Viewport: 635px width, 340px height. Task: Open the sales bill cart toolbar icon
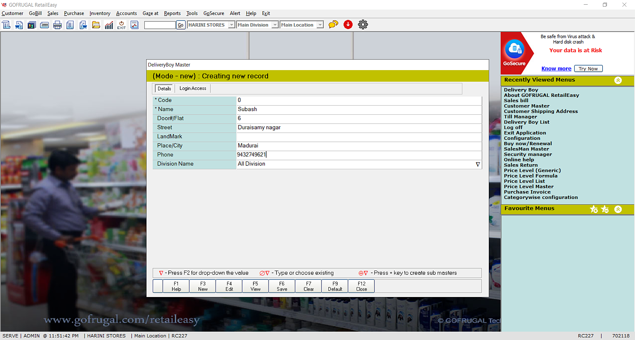pyautogui.click(x=19, y=25)
